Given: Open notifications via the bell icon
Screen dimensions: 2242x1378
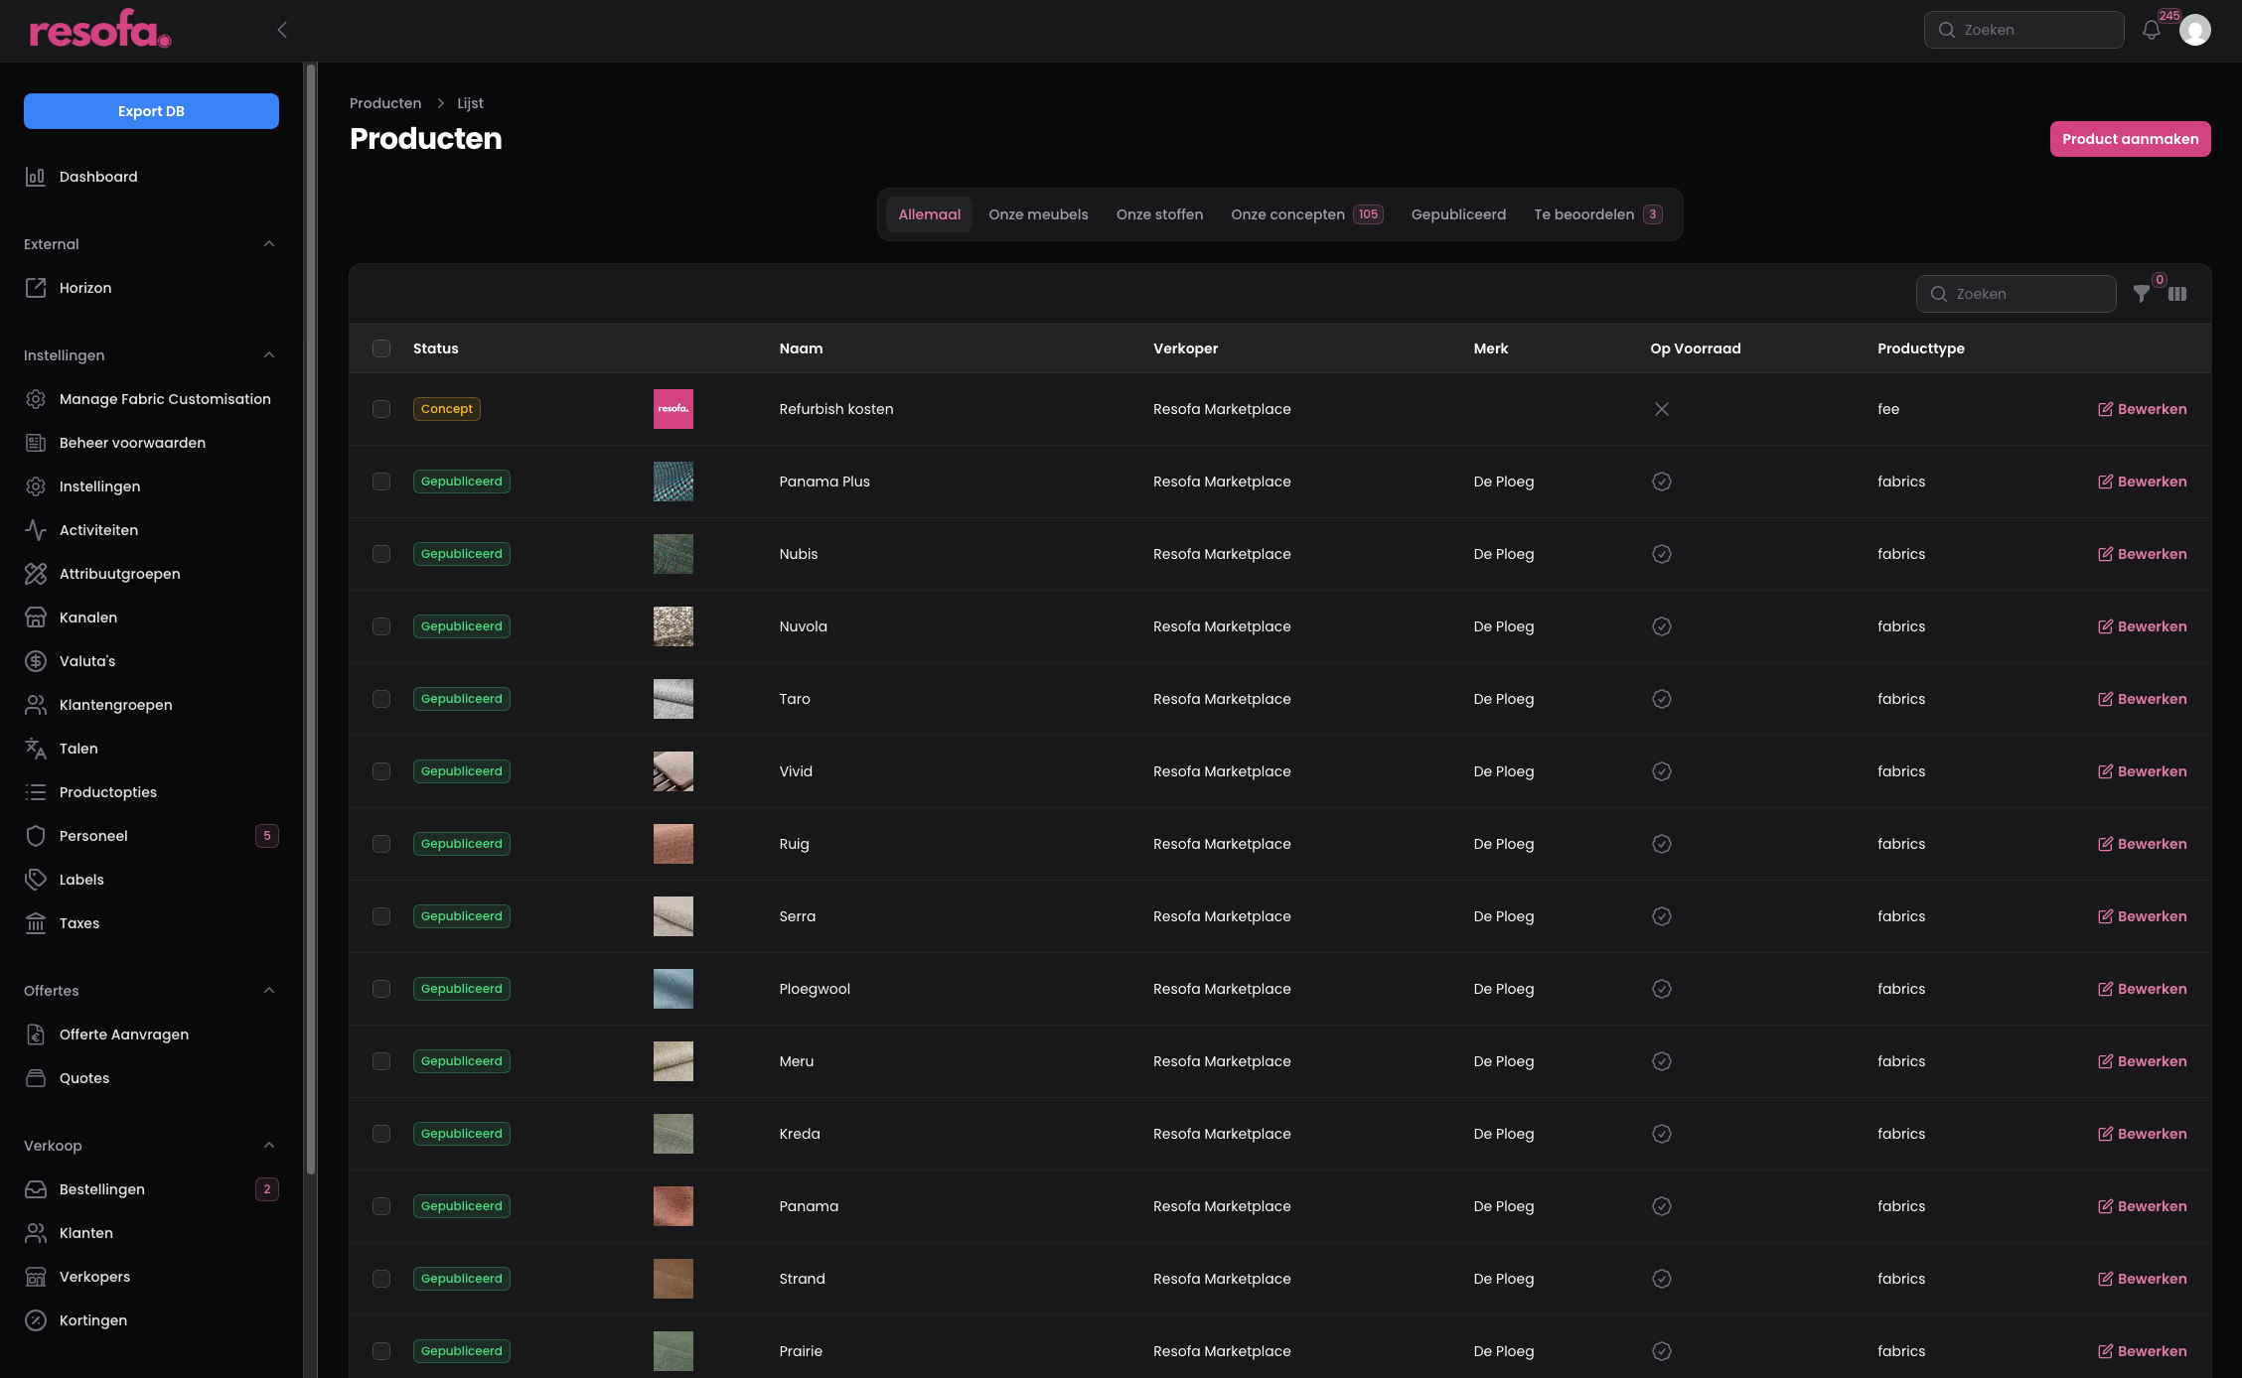Looking at the screenshot, I should pyautogui.click(x=2151, y=30).
